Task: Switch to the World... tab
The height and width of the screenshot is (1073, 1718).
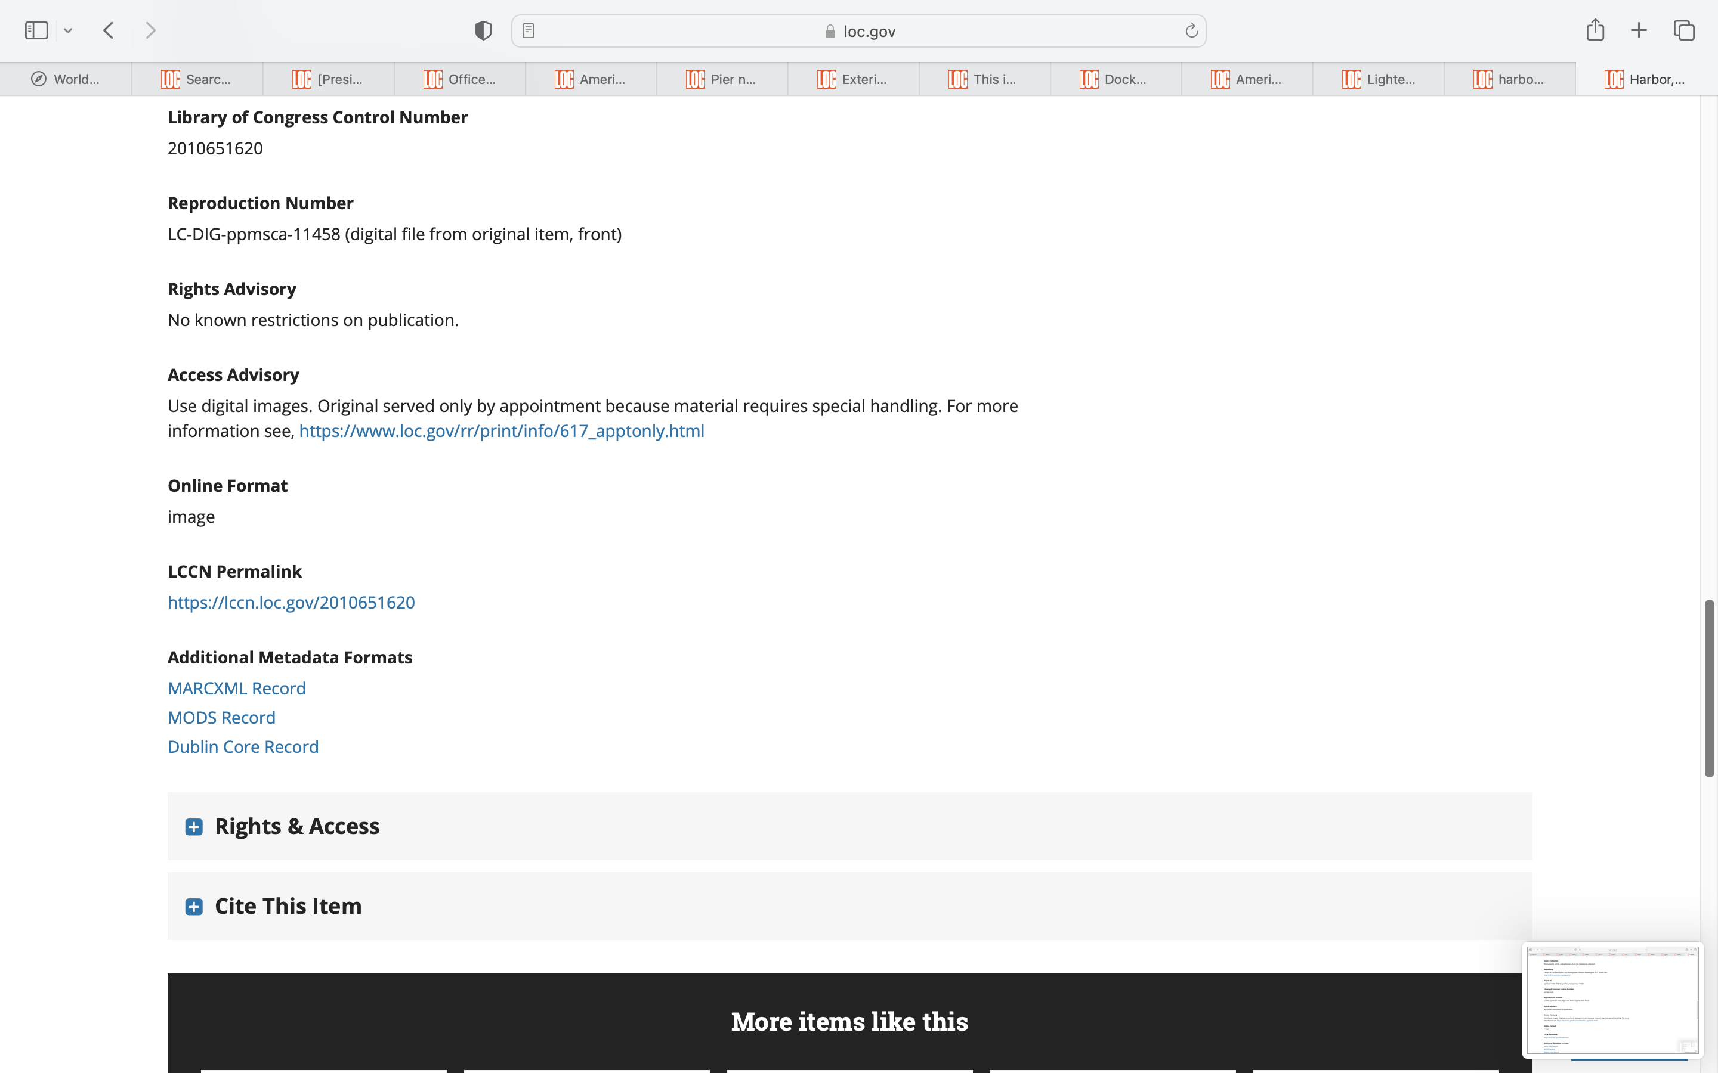Action: (66, 79)
